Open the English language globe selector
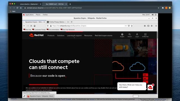The image size is (180, 101). click(x=122, y=35)
